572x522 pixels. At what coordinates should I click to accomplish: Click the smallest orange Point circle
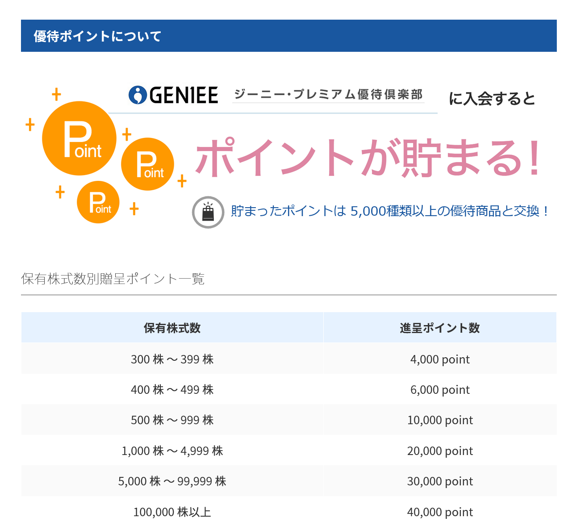coord(98,202)
